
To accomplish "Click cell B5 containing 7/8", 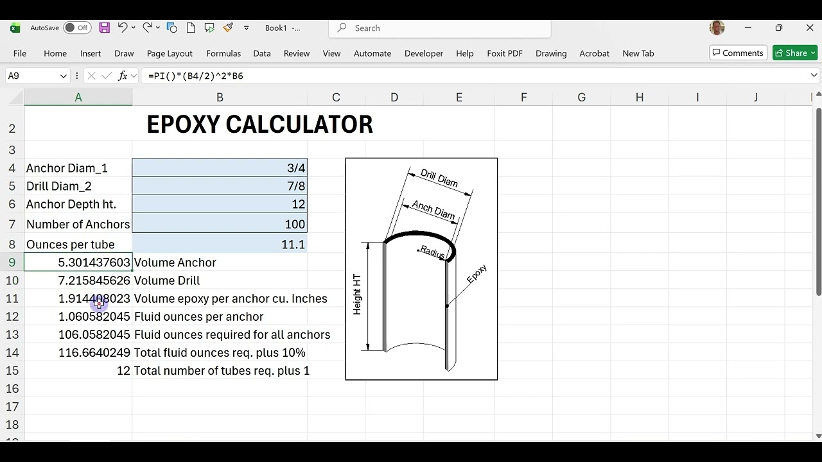I will tap(220, 186).
